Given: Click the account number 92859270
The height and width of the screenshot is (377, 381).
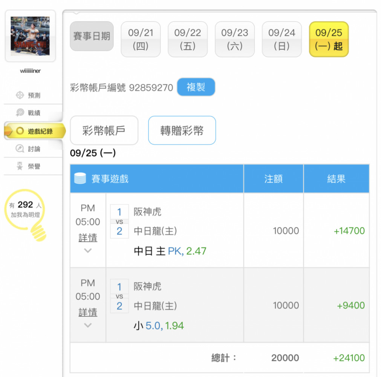Looking at the screenshot, I should pos(151,87).
